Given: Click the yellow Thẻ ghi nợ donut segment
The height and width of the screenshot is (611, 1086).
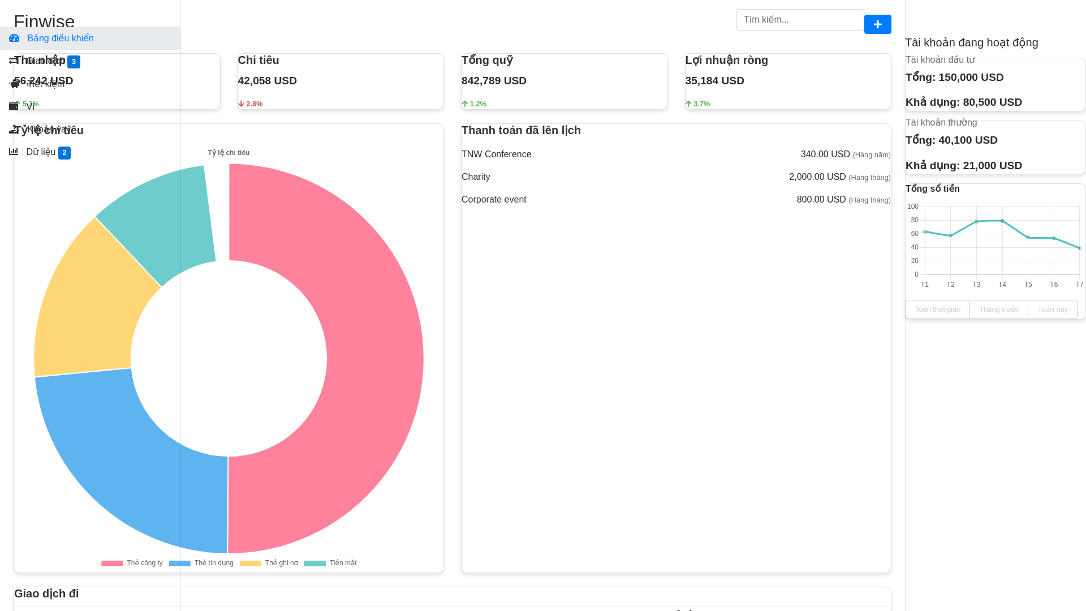Looking at the screenshot, I should pyautogui.click(x=90, y=305).
